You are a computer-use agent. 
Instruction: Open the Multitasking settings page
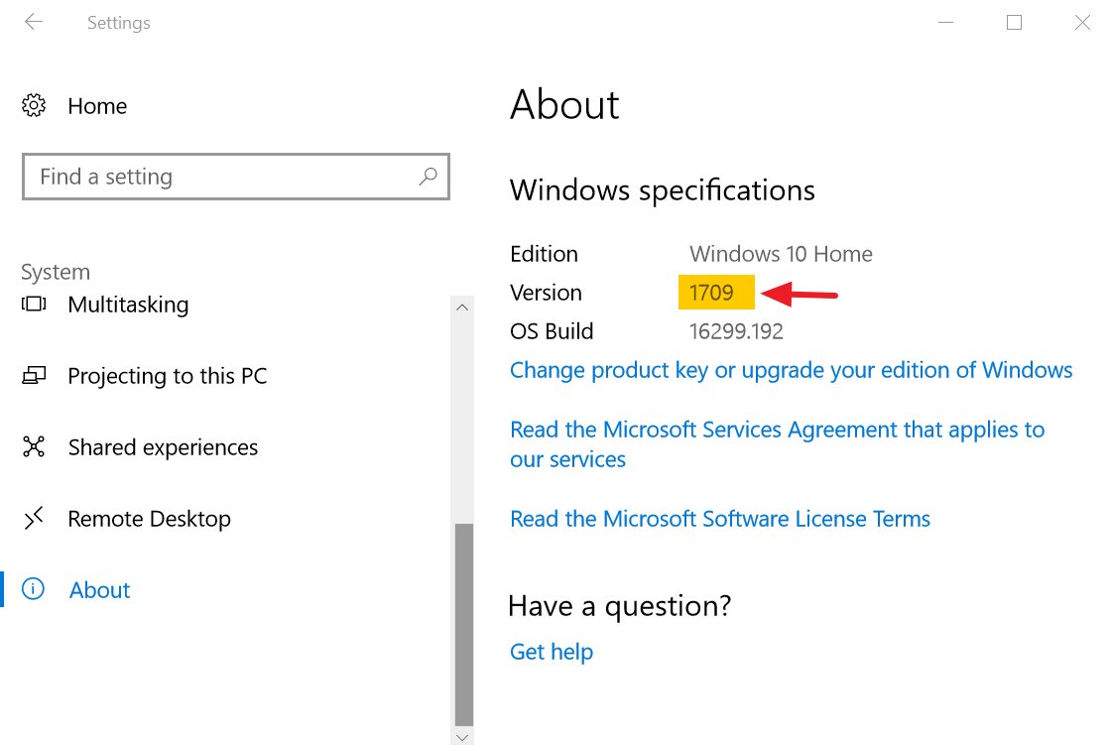click(x=128, y=305)
